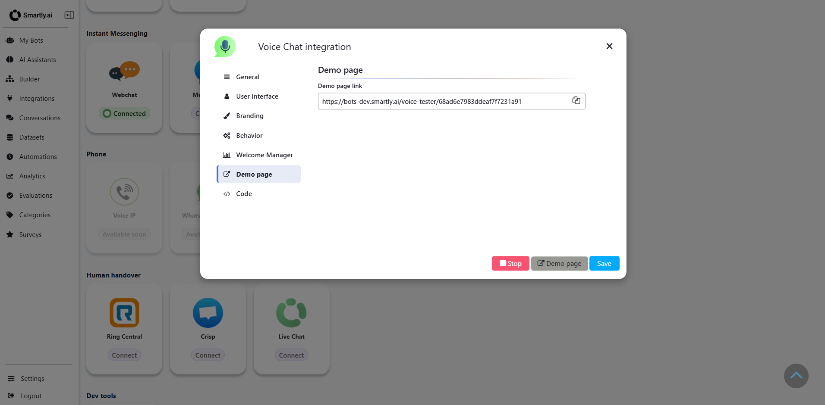Copy the demo page link using the copy icon
The height and width of the screenshot is (405, 825).
(576, 100)
